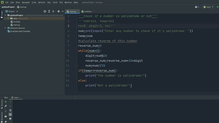The width and height of the screenshot is (219, 123).
Task: Click the PyCharm application logo icon
Action: tap(2, 2)
